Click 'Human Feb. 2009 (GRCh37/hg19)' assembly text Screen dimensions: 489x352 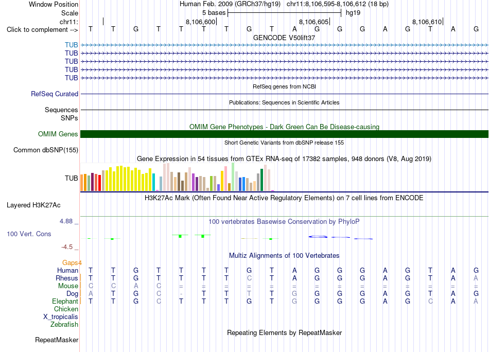(x=230, y=4)
